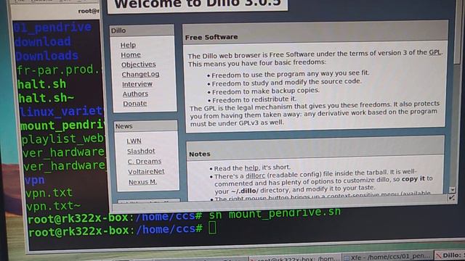This screenshot has height=261, width=465.
Task: Open the Donate link
Action: coord(135,104)
